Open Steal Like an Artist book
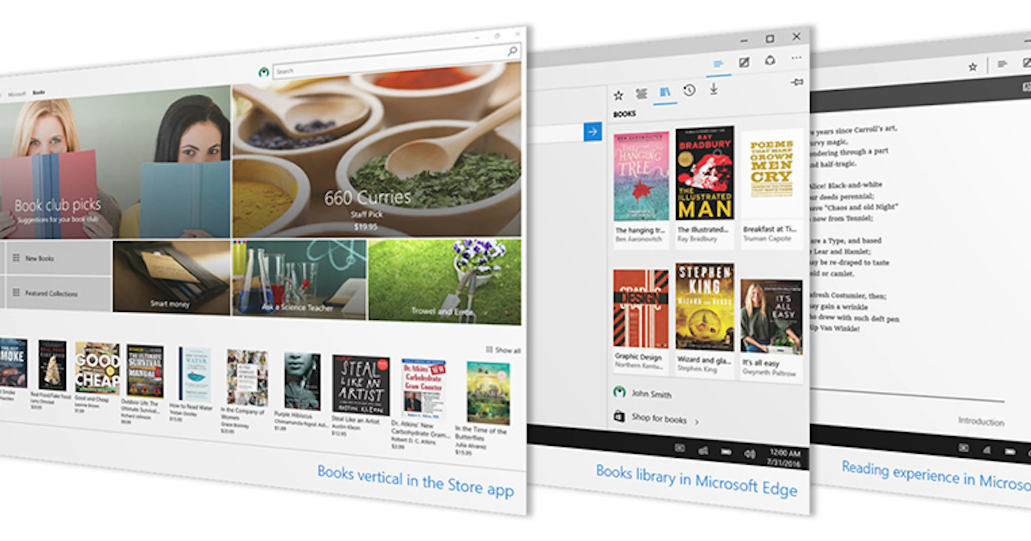 point(361,385)
